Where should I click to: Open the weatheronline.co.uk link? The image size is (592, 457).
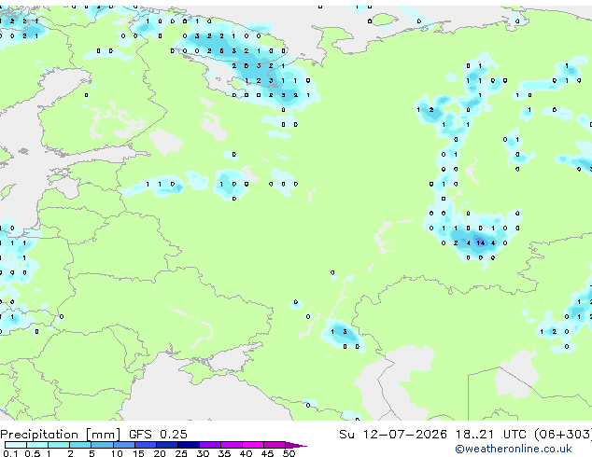tap(514, 449)
